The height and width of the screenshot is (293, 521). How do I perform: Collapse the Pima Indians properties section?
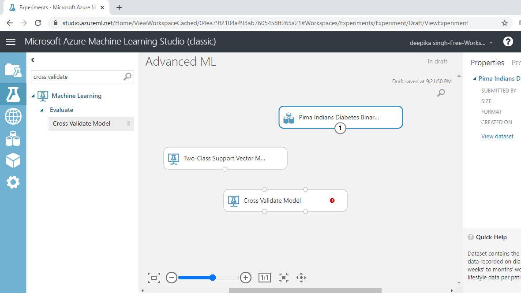tap(475, 78)
